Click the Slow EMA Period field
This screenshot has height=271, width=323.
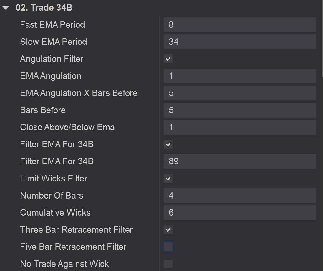point(240,42)
